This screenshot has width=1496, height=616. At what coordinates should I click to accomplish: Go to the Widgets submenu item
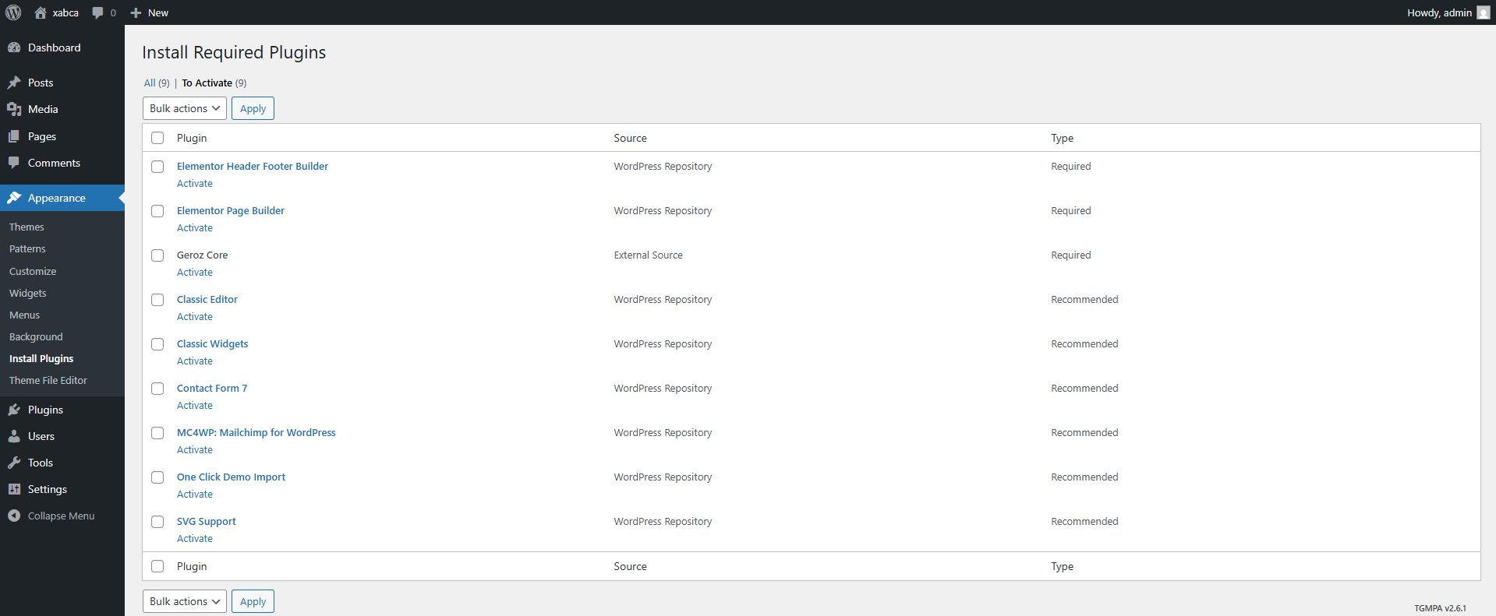pyautogui.click(x=28, y=293)
